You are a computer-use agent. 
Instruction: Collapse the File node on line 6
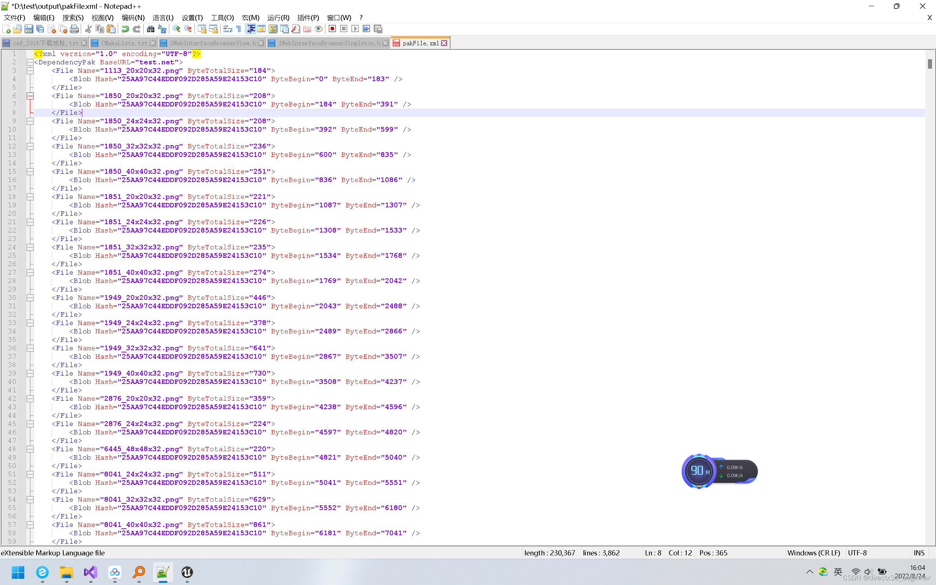coord(30,96)
